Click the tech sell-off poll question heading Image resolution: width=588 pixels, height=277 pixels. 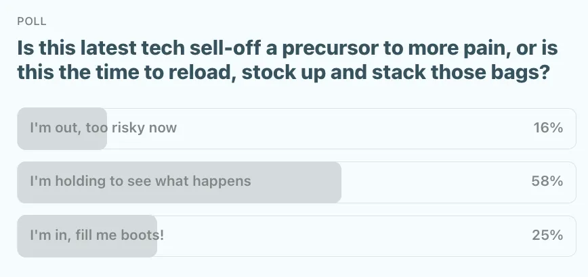285,62
